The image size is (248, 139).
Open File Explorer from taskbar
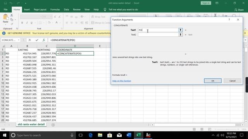point(100,135)
